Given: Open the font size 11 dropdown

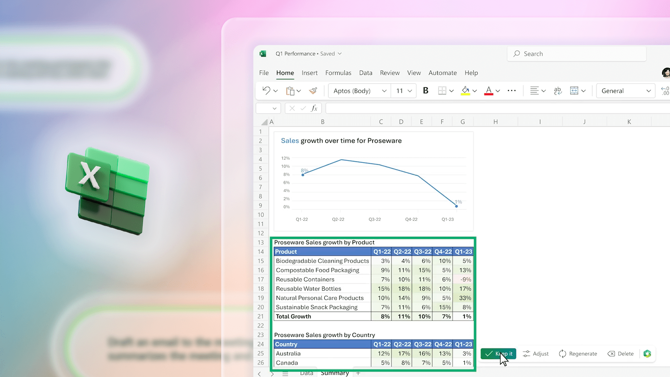Looking at the screenshot, I should [x=410, y=91].
